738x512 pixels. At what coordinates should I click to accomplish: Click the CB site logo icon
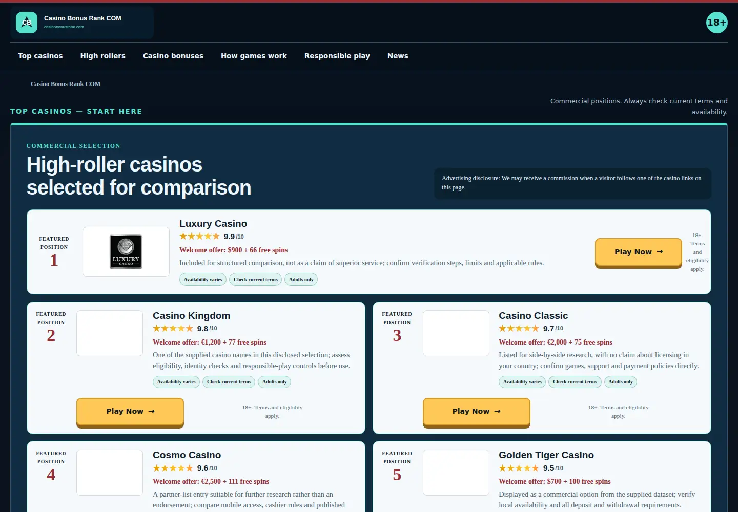tap(27, 23)
